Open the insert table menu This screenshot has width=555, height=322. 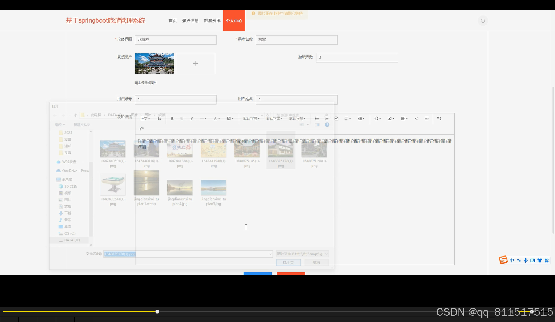pyautogui.click(x=404, y=119)
